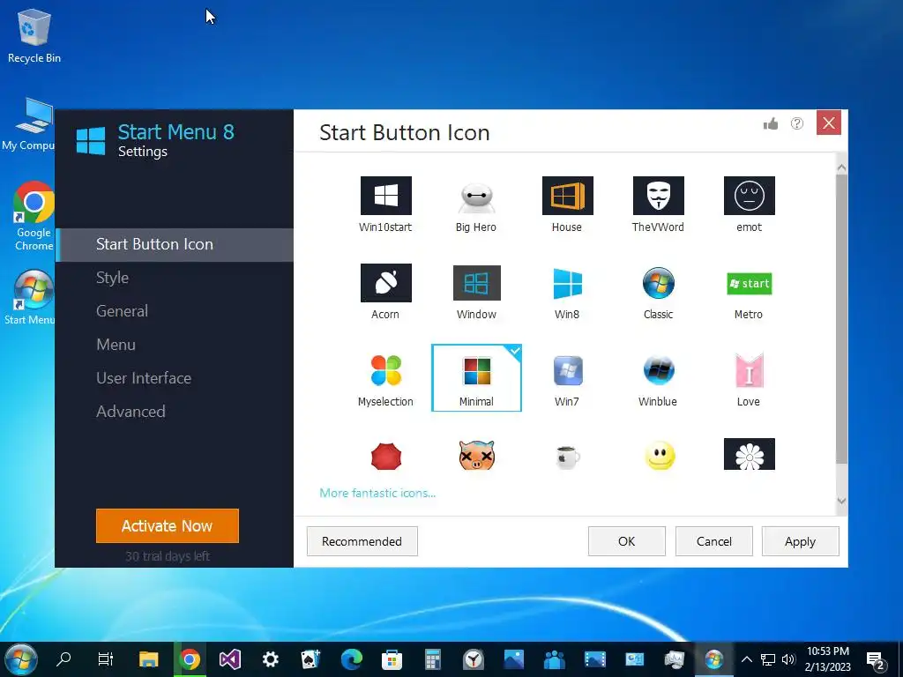Choose the emot face icon
The height and width of the screenshot is (677, 903).
point(750,196)
